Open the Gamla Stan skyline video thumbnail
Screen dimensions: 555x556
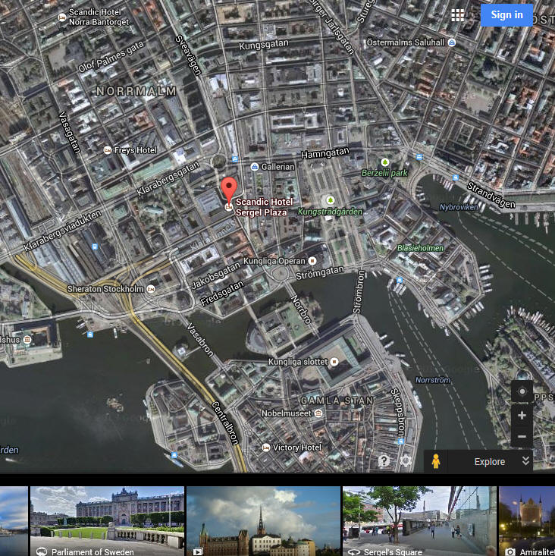point(263,521)
